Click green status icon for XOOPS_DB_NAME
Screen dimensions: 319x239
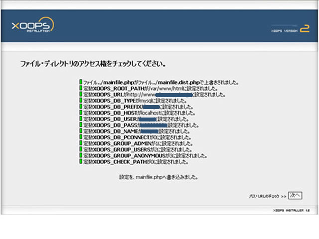80,130
